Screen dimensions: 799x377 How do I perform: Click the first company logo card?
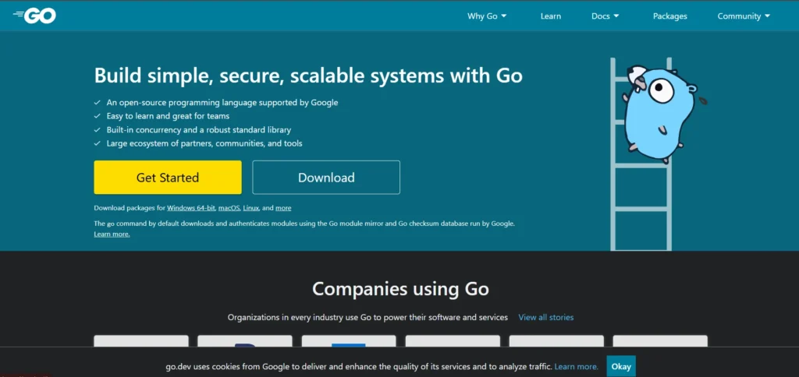141,341
